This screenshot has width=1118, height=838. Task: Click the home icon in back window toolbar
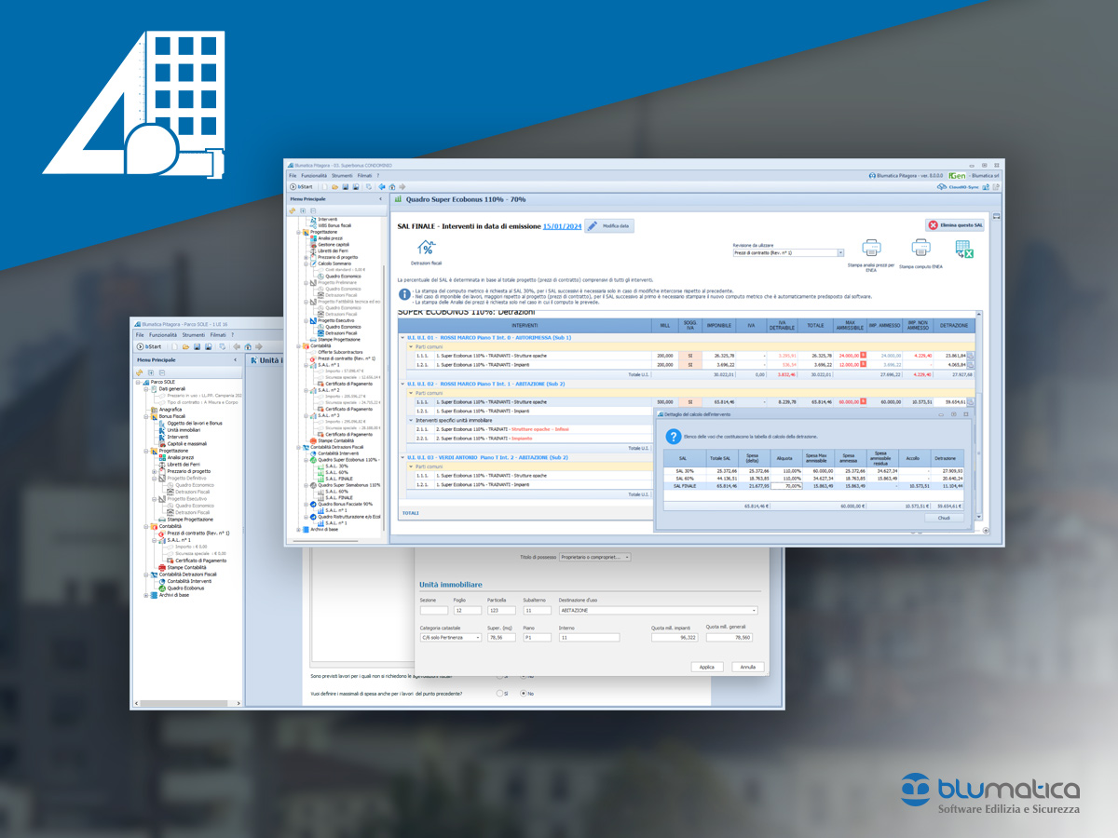tap(247, 346)
